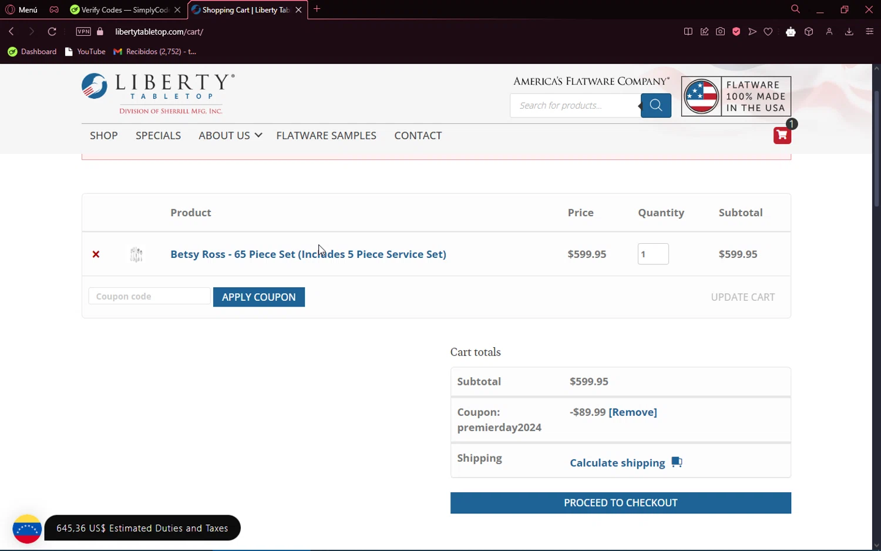
Task: Open Betsy Ross 65 Piece Set link
Action: point(308,254)
